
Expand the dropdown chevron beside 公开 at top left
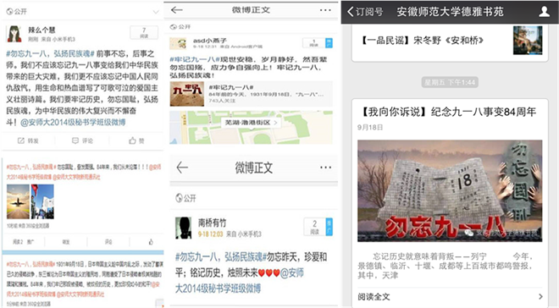(x=156, y=12)
